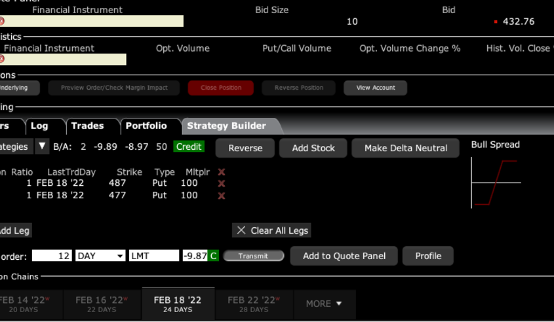Screen dimensions: 554x322
Task: Expand the MORE expiration dates dropdown
Action: tap(325, 304)
